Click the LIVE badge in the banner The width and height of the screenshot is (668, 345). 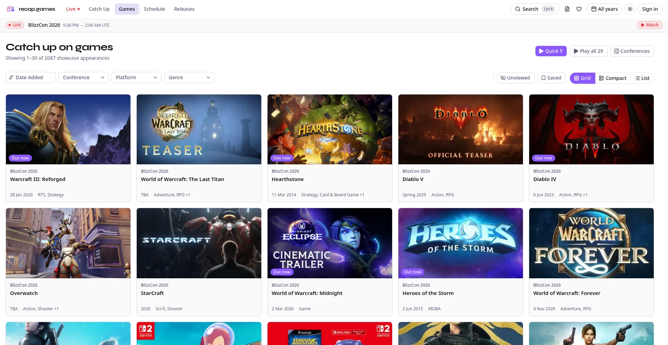coord(15,25)
